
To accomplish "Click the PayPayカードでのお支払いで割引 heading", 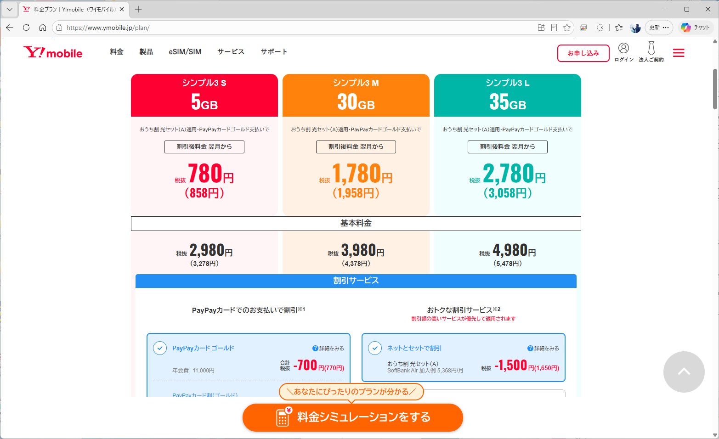I will tap(249, 310).
